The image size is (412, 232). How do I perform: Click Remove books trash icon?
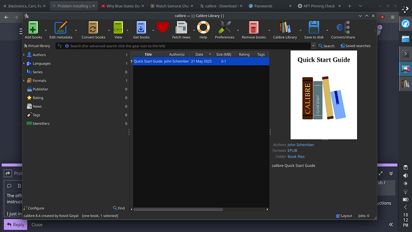253,28
